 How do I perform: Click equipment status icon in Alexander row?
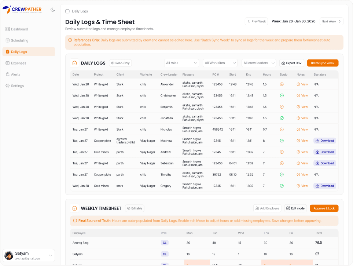pyautogui.click(x=282, y=84)
